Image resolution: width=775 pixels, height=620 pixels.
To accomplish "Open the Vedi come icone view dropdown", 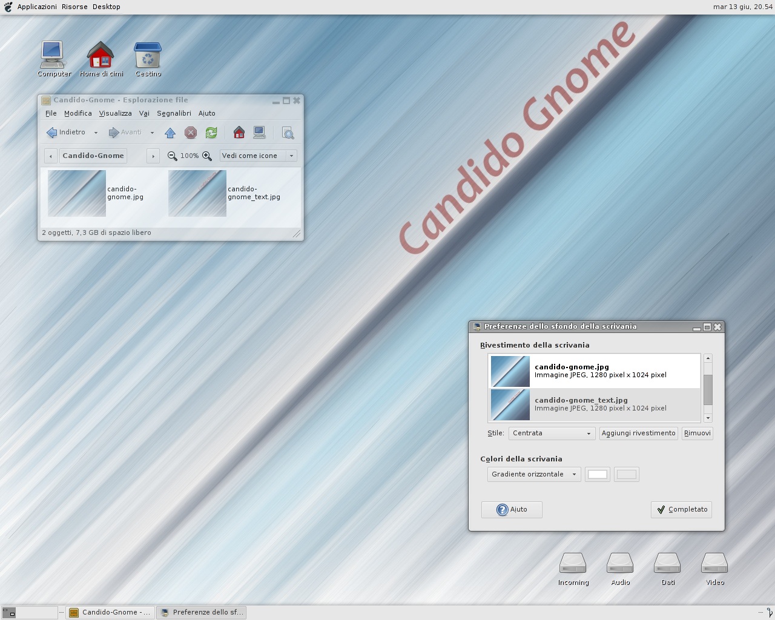I will point(258,156).
